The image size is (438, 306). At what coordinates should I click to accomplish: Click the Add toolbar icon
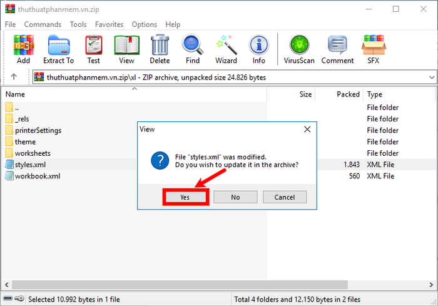click(x=24, y=49)
